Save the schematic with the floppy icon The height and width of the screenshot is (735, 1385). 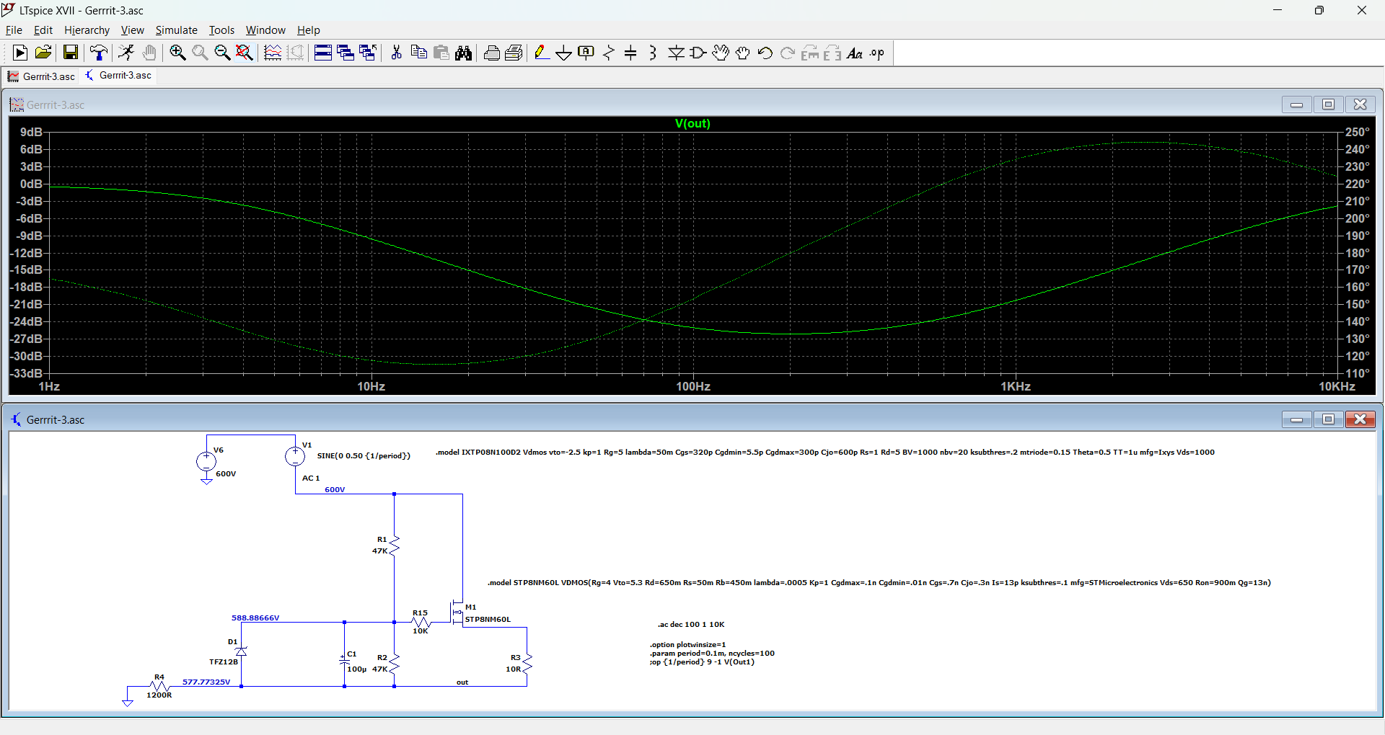[70, 53]
